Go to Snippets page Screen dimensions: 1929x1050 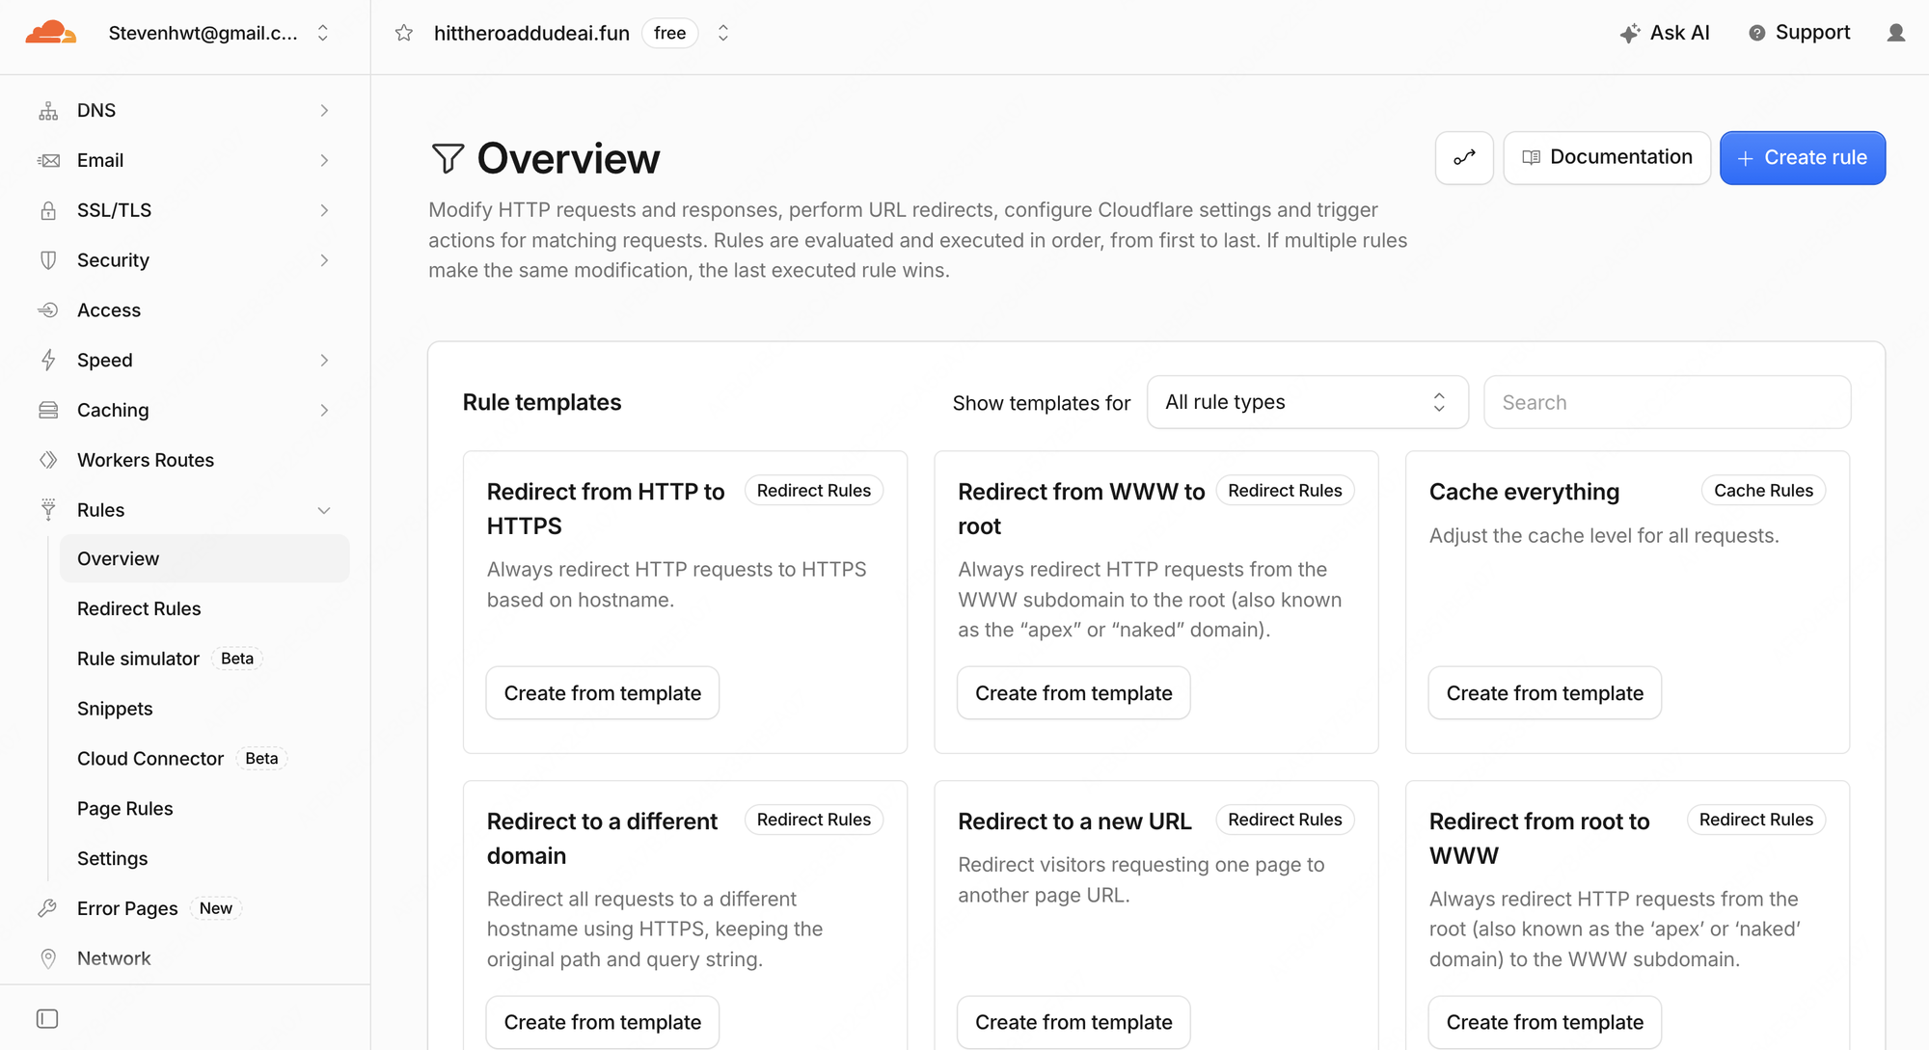click(x=115, y=710)
